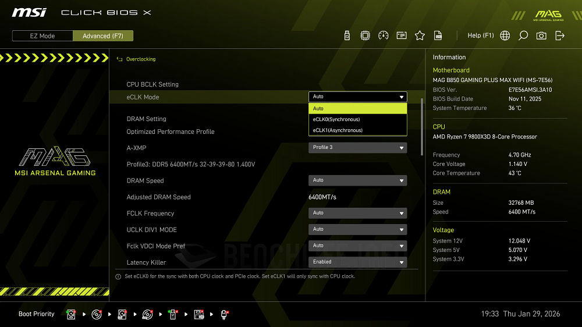Image resolution: width=582 pixels, height=327 pixels.
Task: Choose eCLK1(Asynchronous) option
Action: [x=358, y=130]
